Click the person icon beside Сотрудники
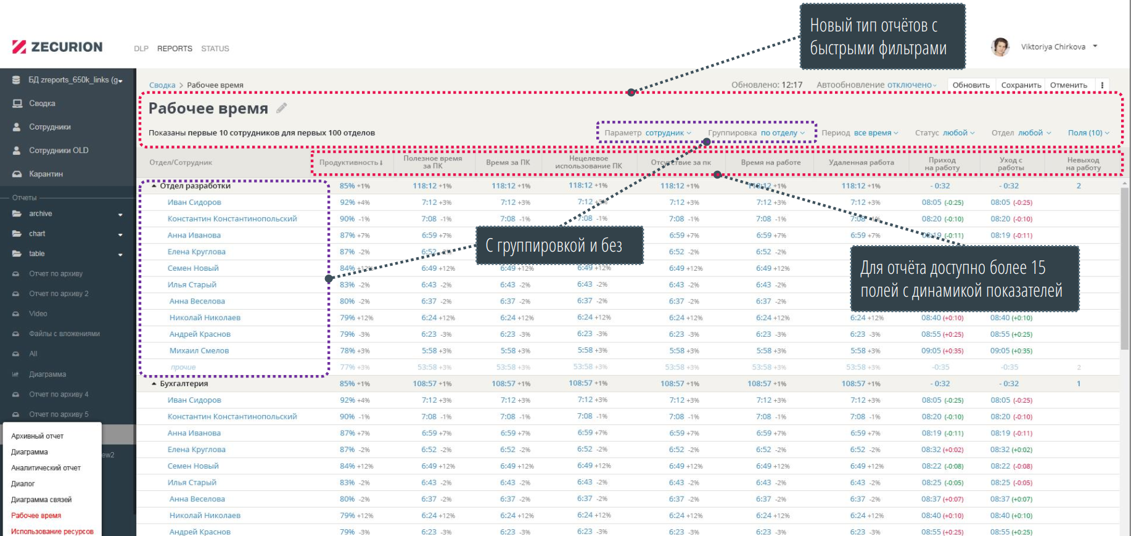The width and height of the screenshot is (1131, 536). (17, 127)
